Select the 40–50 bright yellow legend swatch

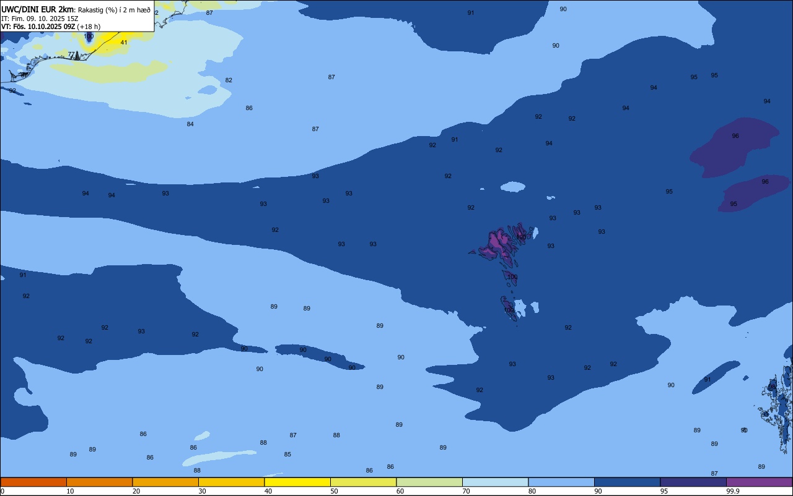(x=297, y=482)
